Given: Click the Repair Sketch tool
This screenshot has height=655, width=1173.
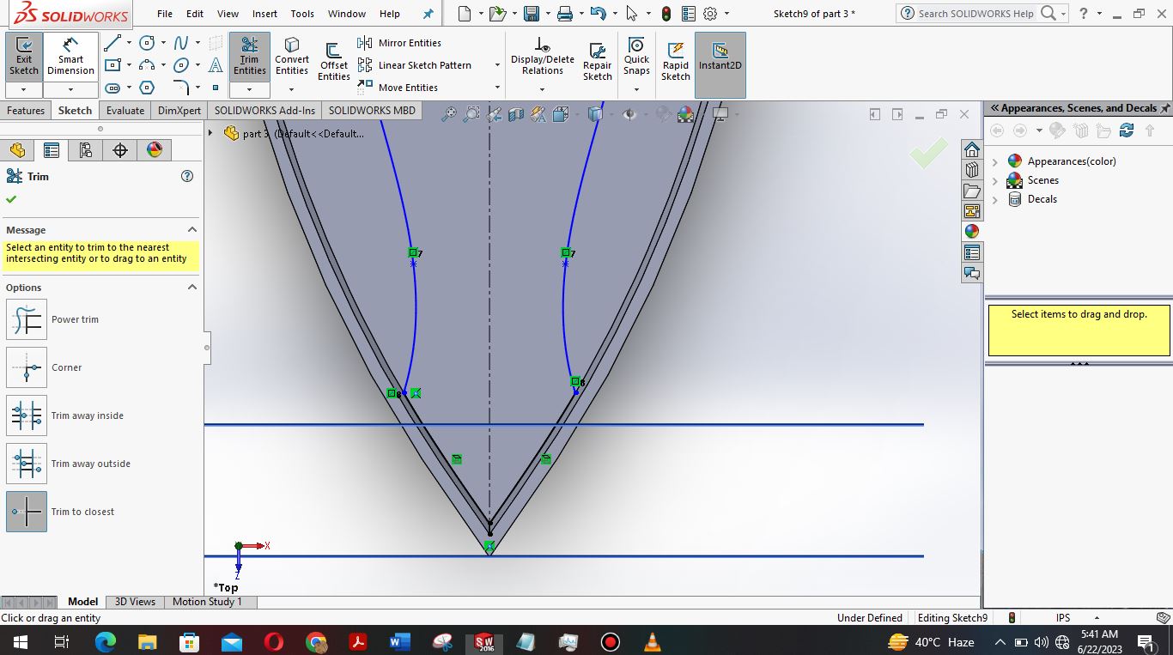Looking at the screenshot, I should [598, 62].
